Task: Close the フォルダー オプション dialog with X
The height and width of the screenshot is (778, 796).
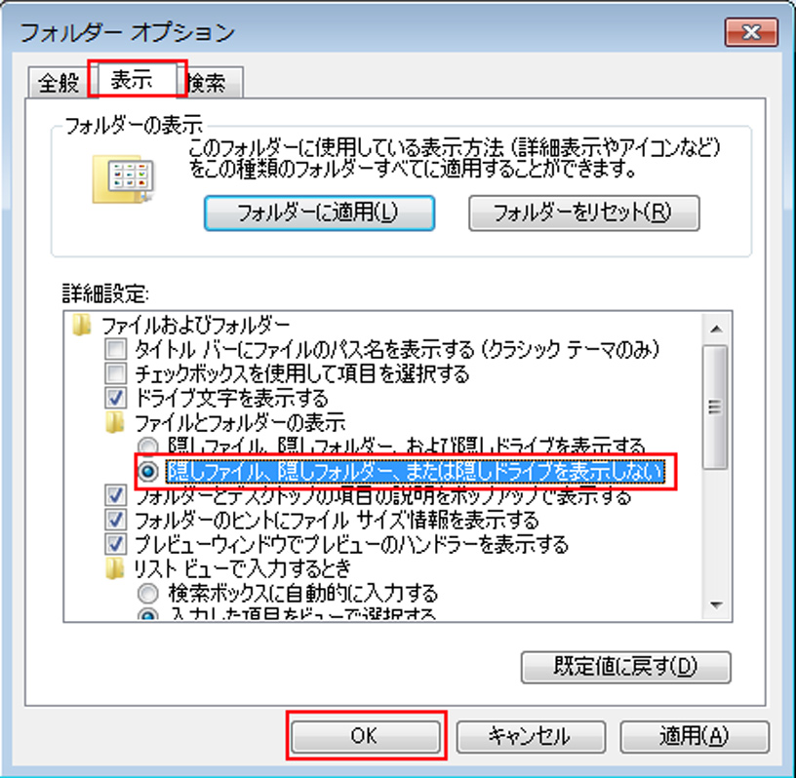Action: click(x=751, y=32)
